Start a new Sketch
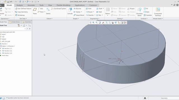Screen dimensions: 179x100 [x=48, y=11]
